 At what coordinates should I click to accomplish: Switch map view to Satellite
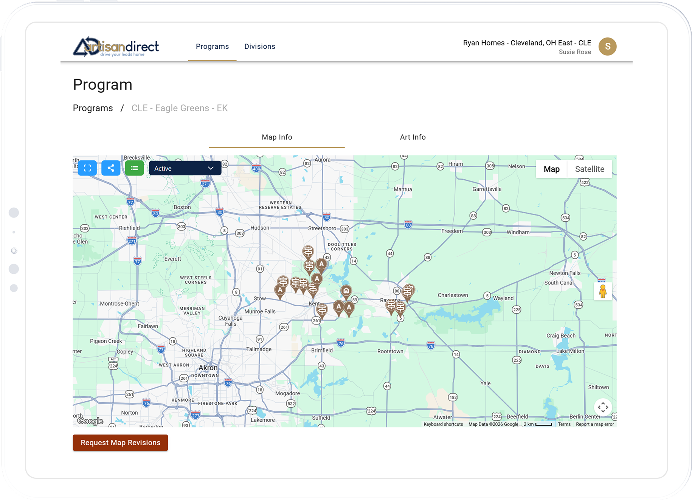click(590, 169)
